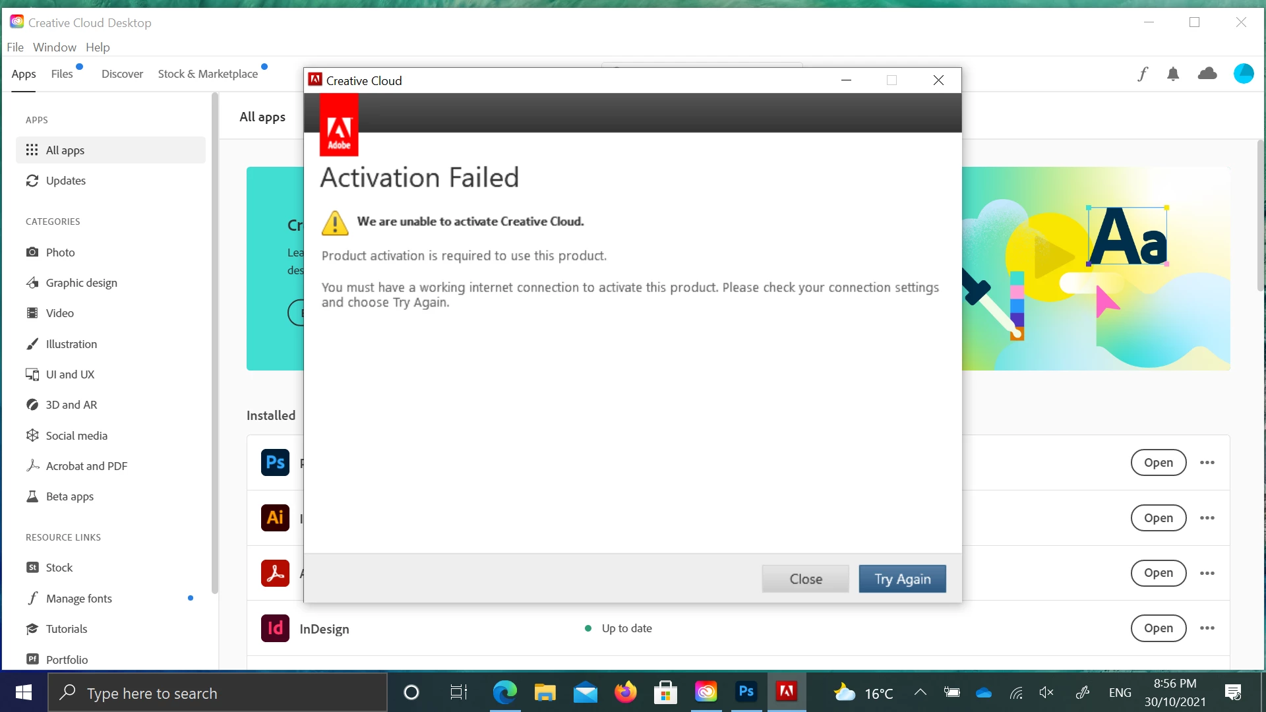Viewport: 1266px width, 712px height.
Task: Click Close in the Activation Failed dialog
Action: click(805, 579)
